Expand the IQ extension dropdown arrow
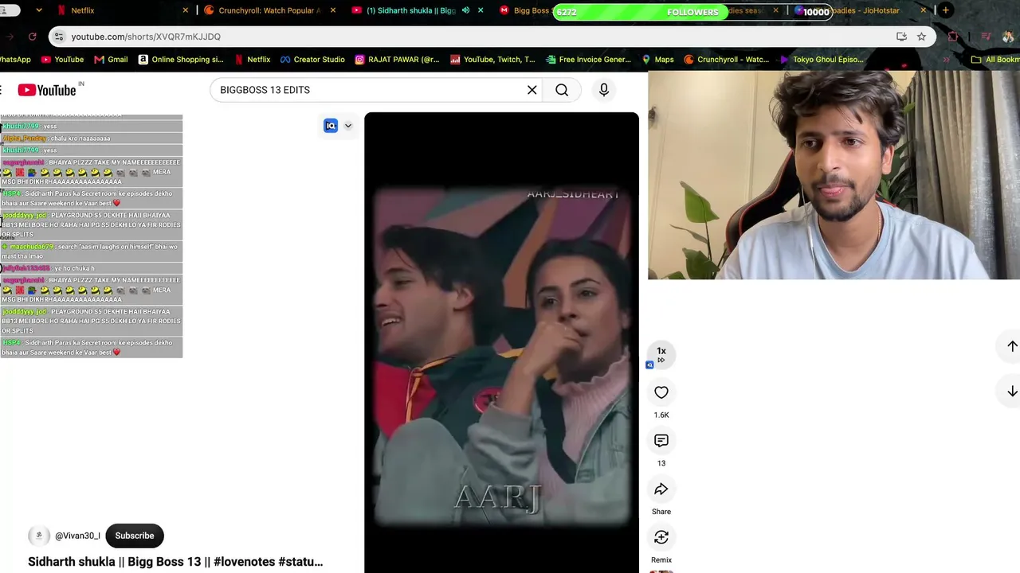The width and height of the screenshot is (1020, 573). (x=348, y=126)
